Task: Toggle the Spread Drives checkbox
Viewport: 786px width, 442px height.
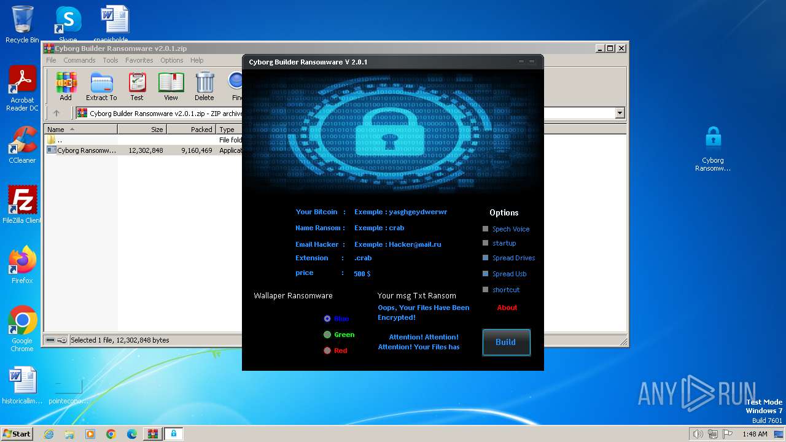Action: [x=486, y=258]
